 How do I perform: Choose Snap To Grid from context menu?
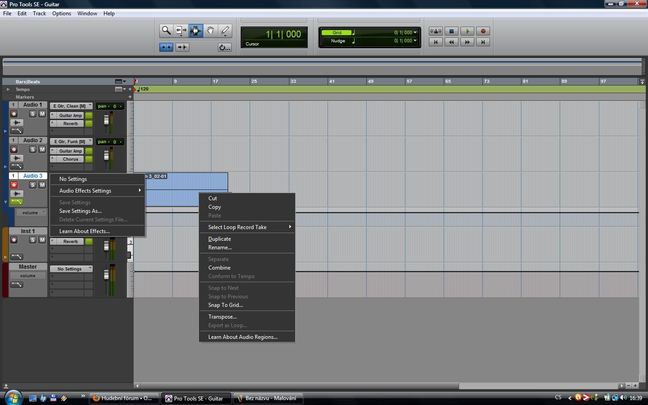(247, 305)
